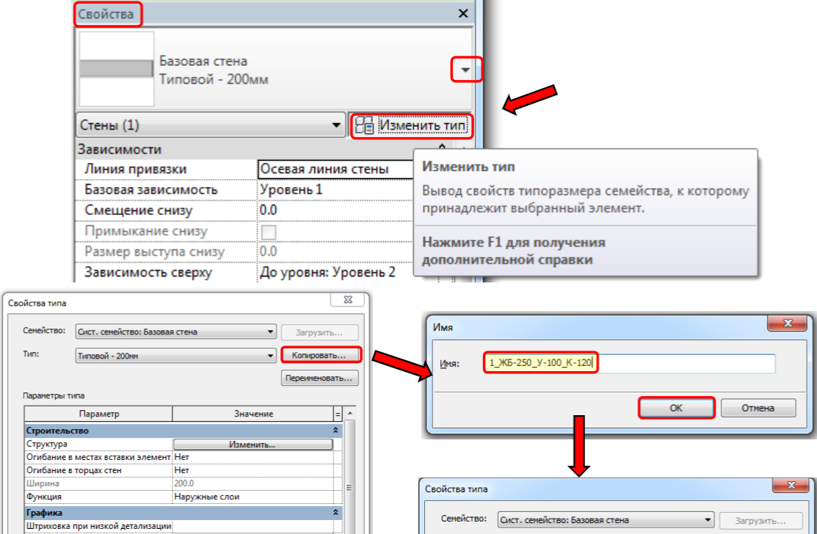
Task: Click Отмена in the Имя dialog
Action: pos(758,408)
